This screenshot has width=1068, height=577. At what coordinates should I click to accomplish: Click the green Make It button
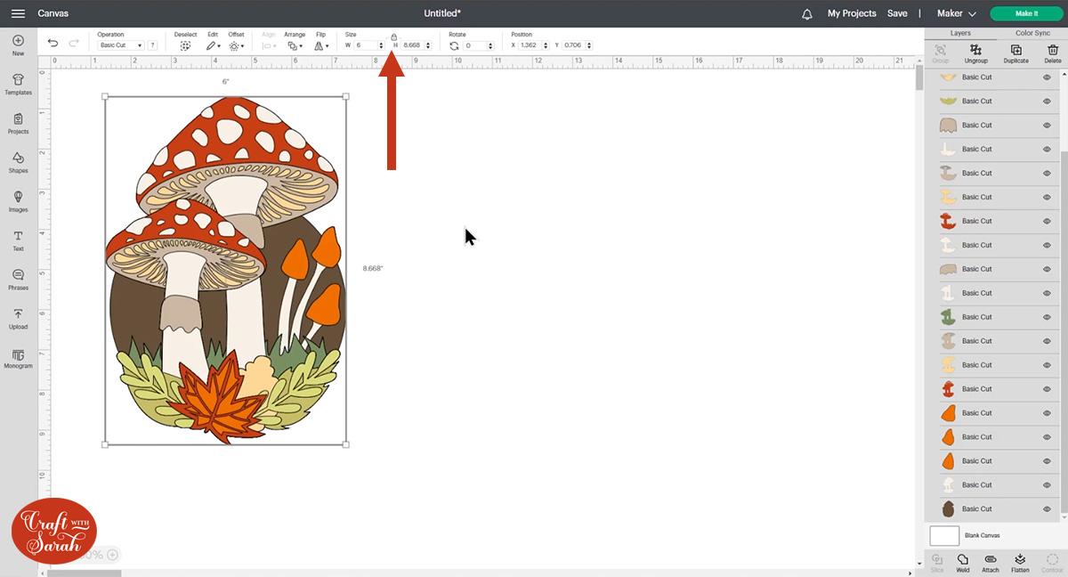click(1026, 13)
